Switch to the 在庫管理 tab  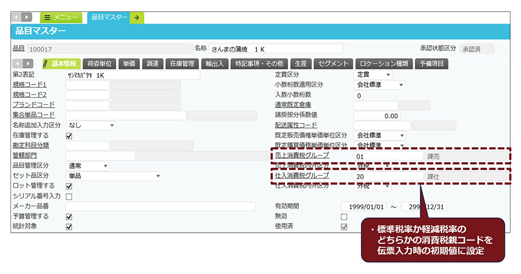182,64
